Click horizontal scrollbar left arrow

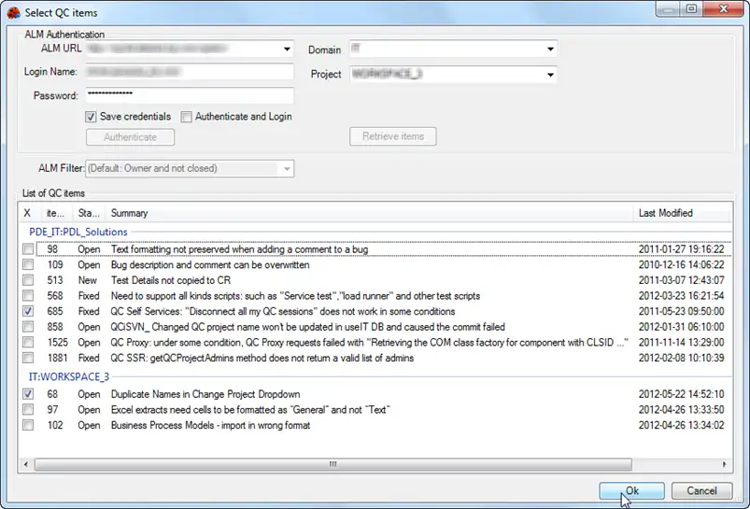(x=26, y=464)
